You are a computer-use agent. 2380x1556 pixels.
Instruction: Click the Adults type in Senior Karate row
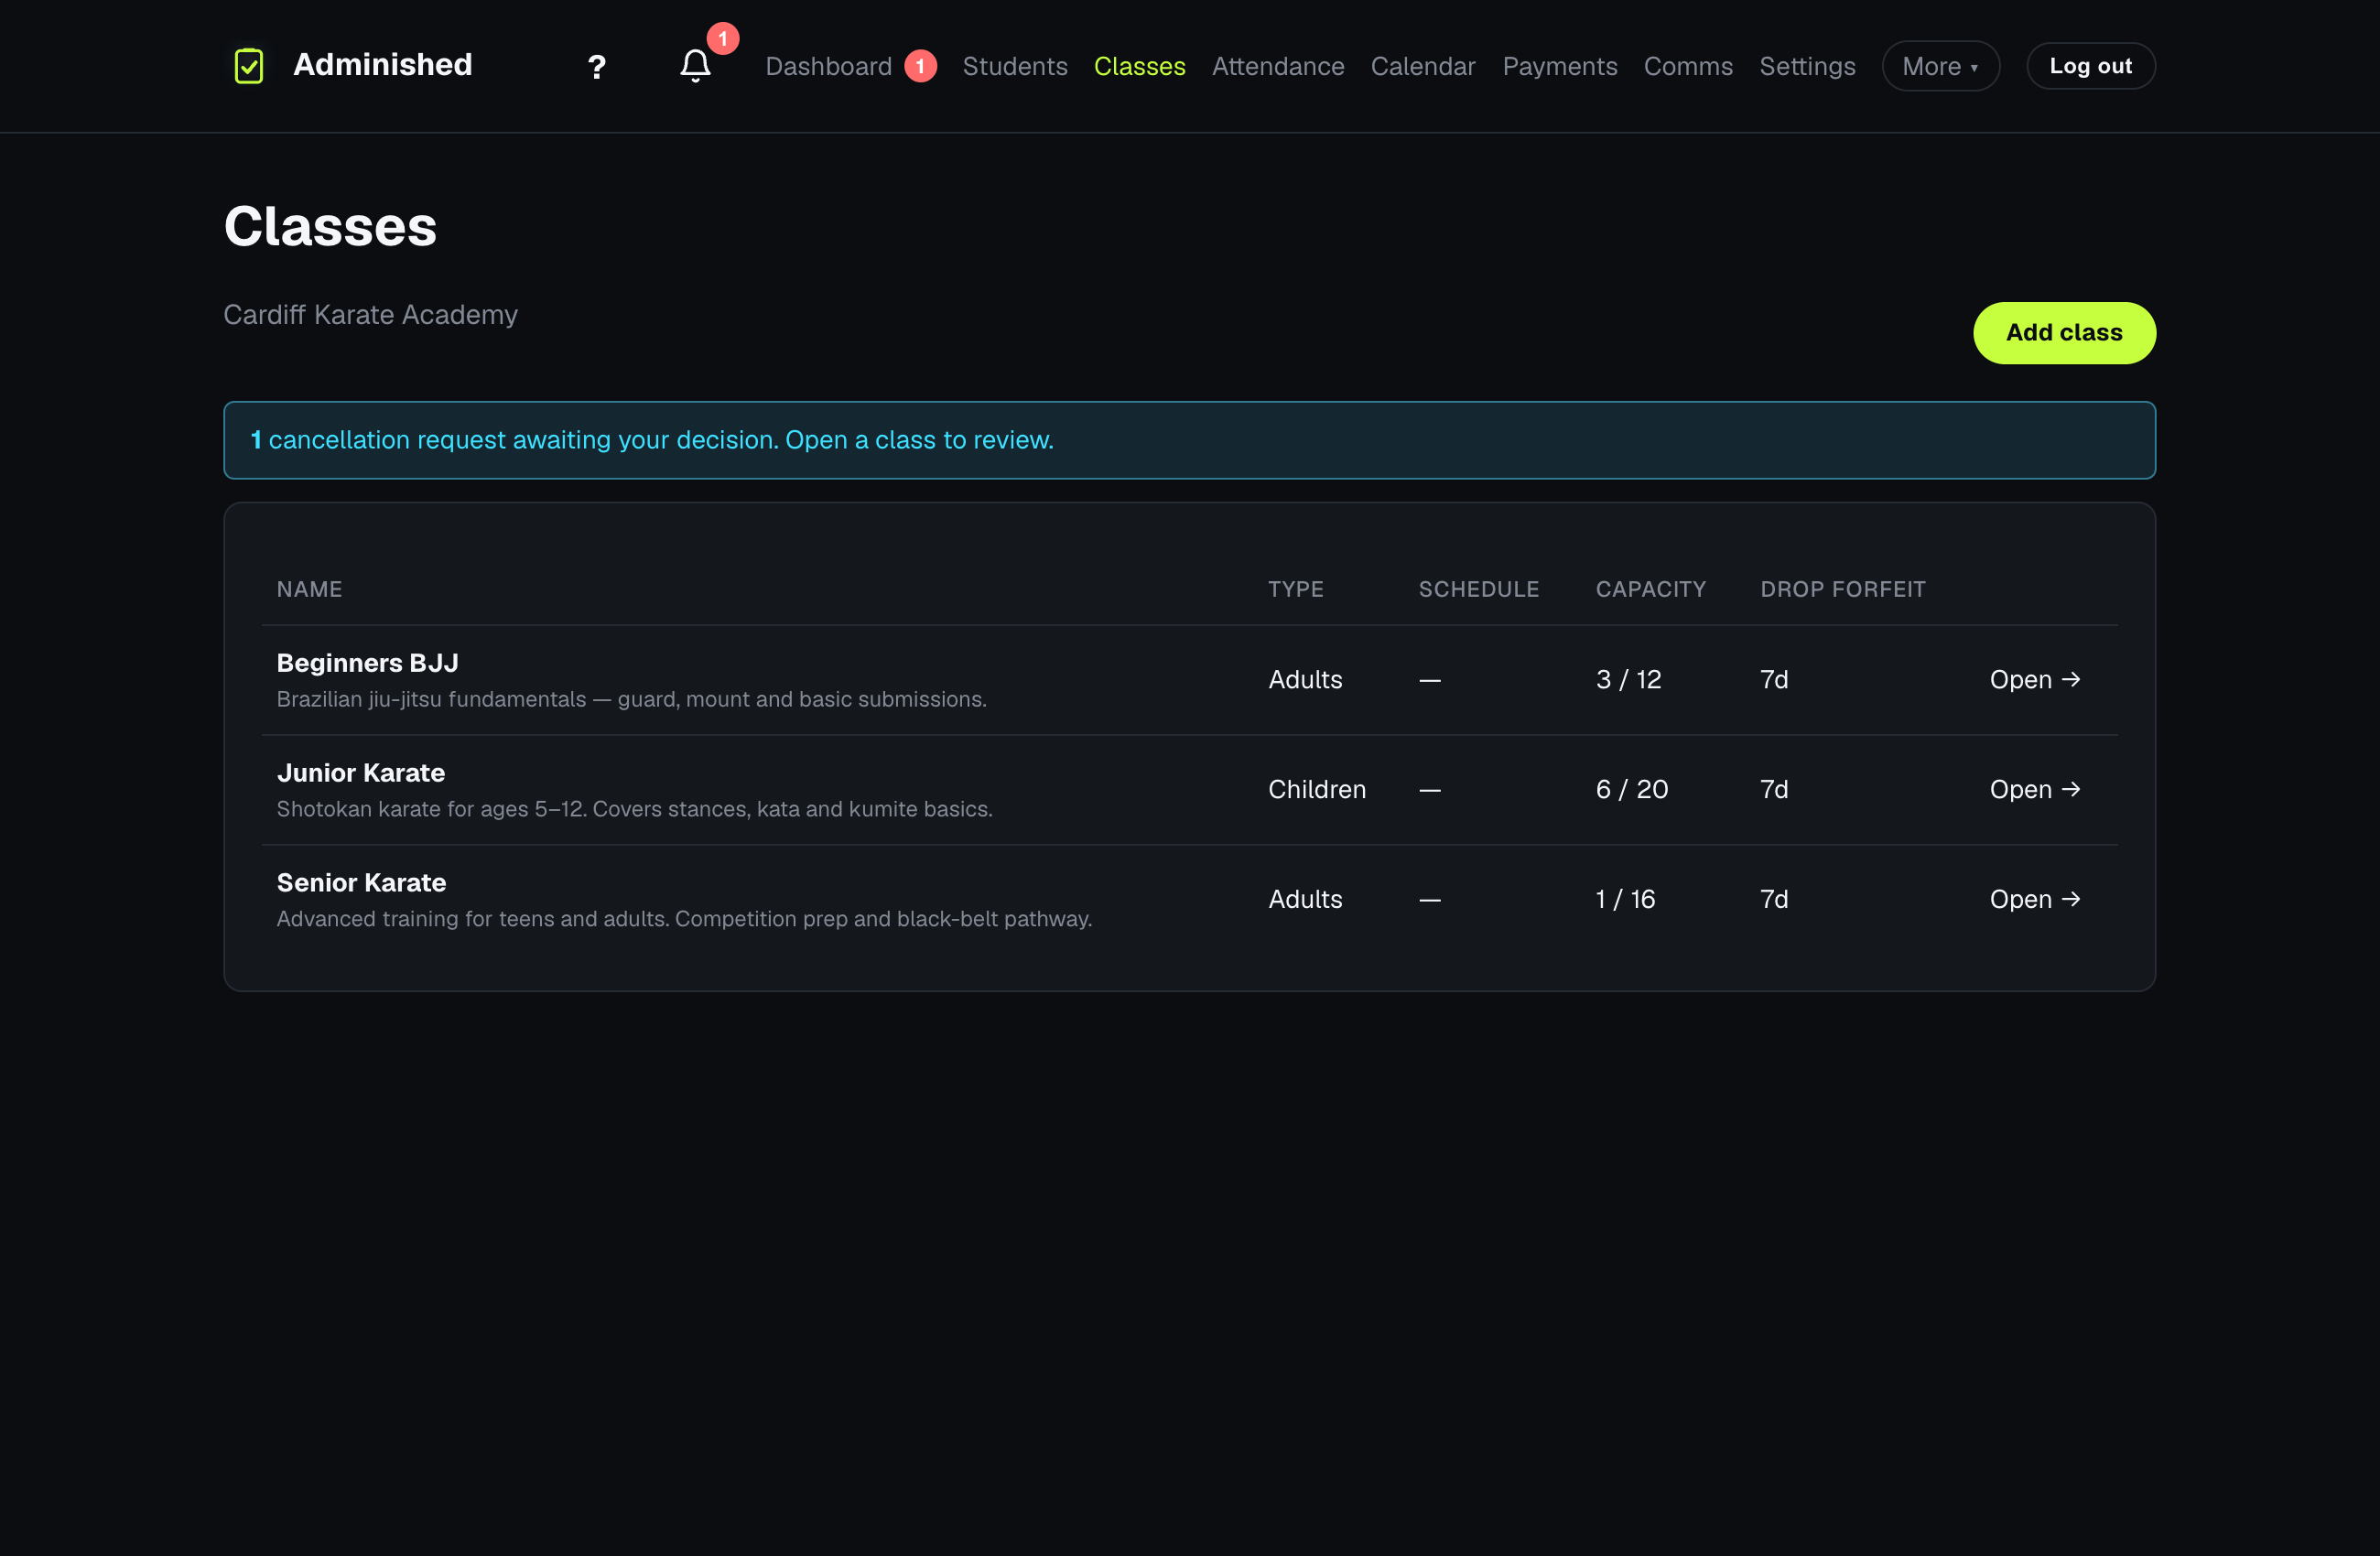(x=1305, y=900)
